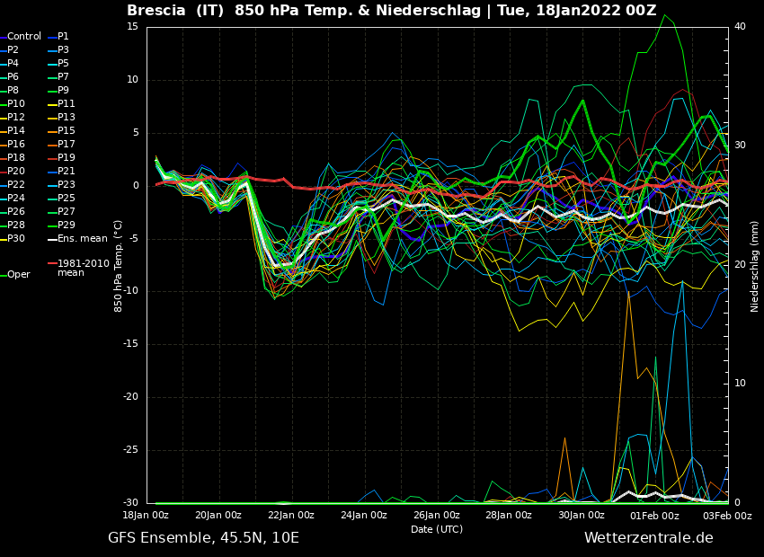
Task: Select the 22Jan 00z date tick
Action: click(x=291, y=516)
